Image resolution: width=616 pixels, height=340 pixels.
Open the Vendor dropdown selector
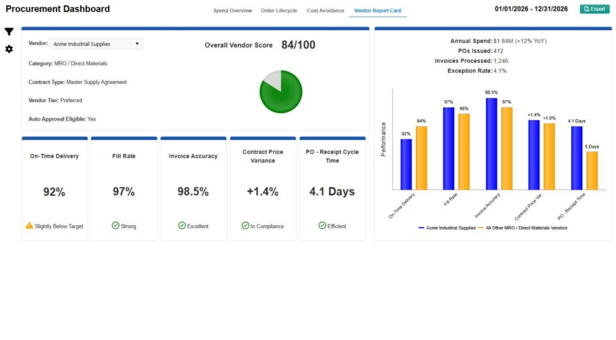[96, 44]
